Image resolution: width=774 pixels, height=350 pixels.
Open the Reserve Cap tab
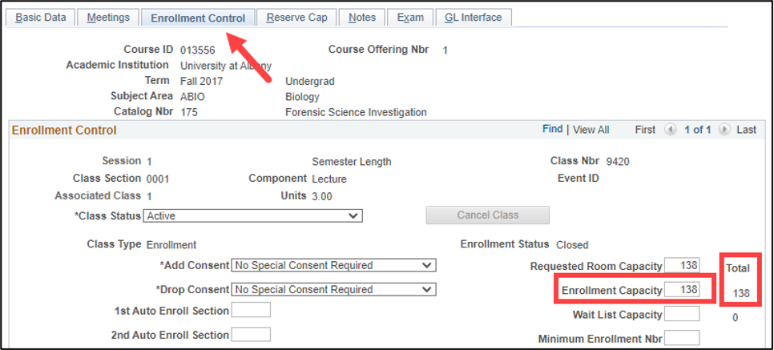[296, 18]
